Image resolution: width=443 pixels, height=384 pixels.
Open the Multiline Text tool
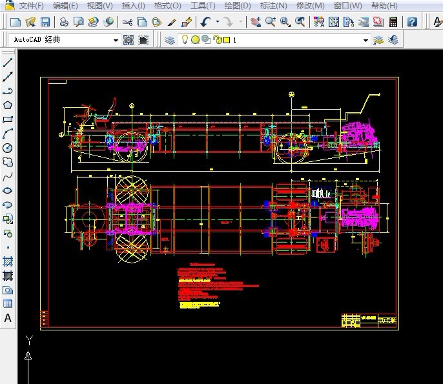click(8, 318)
